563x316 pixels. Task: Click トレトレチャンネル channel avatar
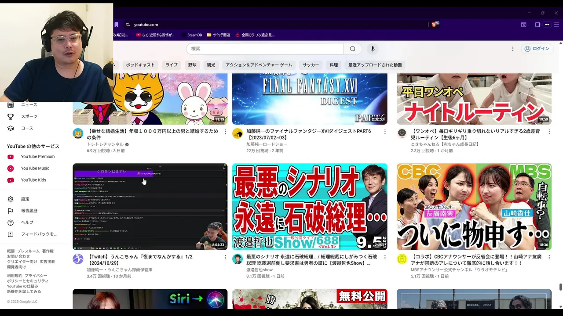tap(78, 133)
